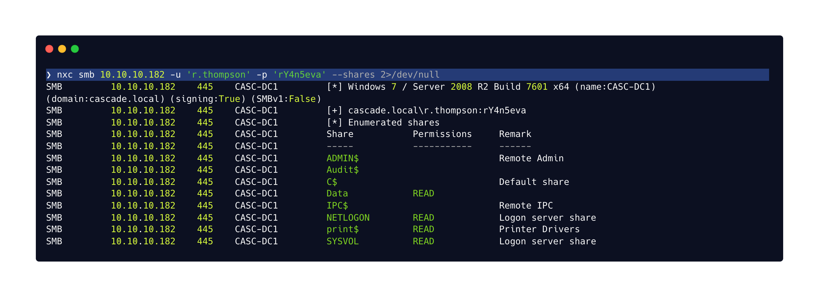Click the 'Printer Drivers' remark text
Image resolution: width=819 pixels, height=297 pixels.
click(539, 229)
